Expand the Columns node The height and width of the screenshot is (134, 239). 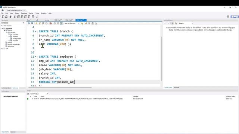(9, 35)
